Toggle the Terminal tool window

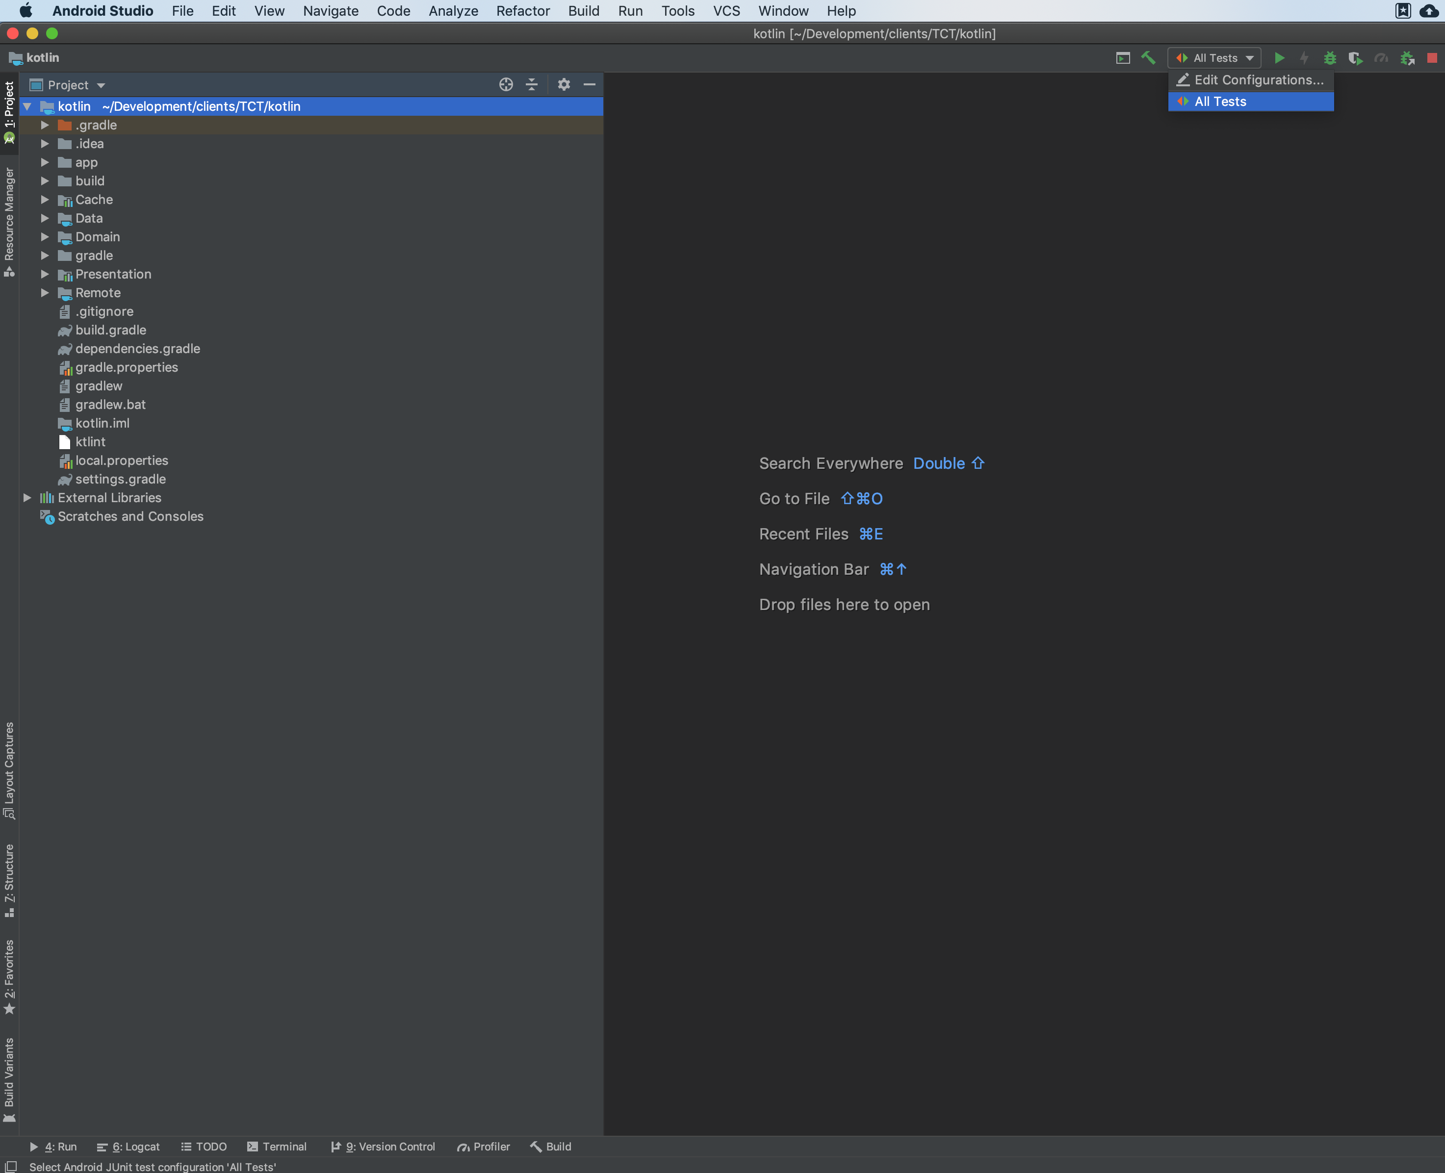pos(277,1147)
